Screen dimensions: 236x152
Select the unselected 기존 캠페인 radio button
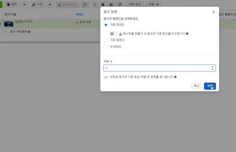pos(106,40)
